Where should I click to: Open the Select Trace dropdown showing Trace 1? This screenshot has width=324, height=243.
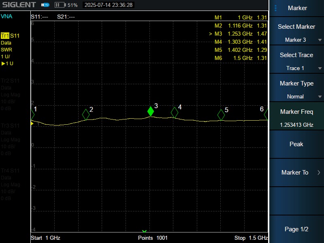pyautogui.click(x=296, y=59)
